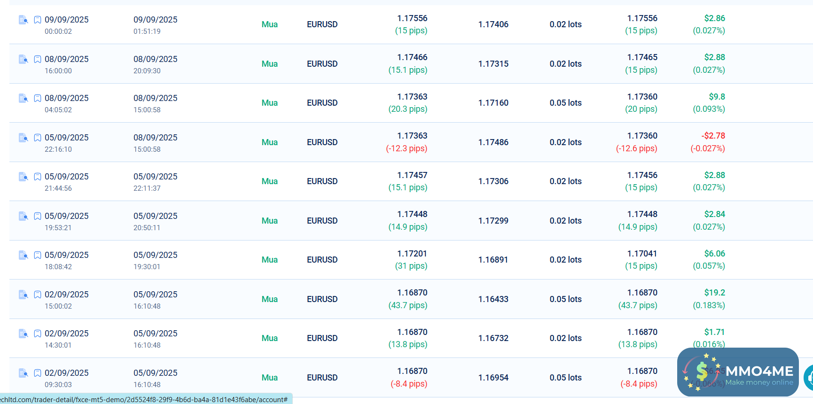Click the $19.2 profit value
This screenshot has width=813, height=404.
coord(714,293)
